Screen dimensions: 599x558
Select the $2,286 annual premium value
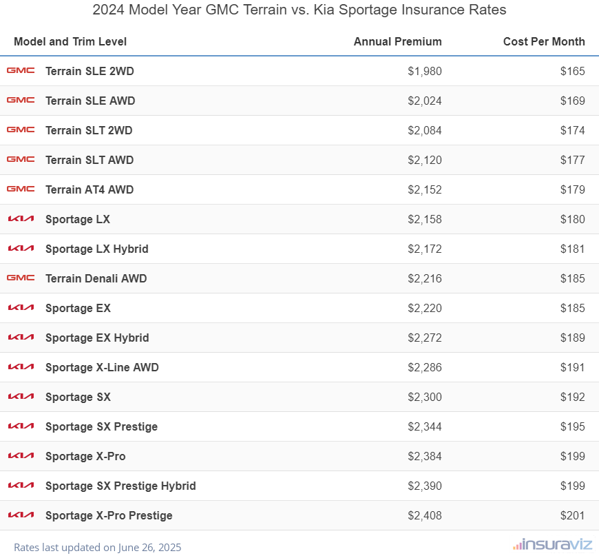pyautogui.click(x=425, y=367)
